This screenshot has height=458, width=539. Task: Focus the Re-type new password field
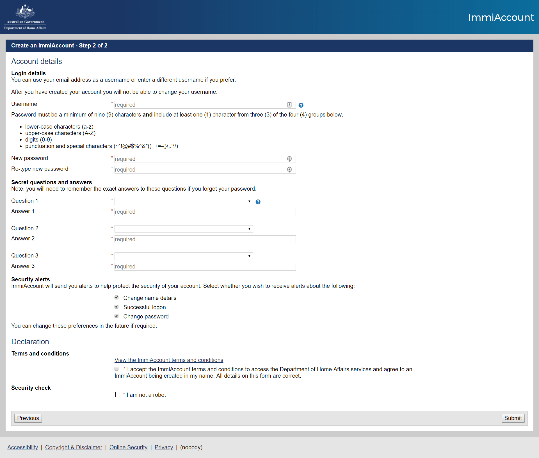205,170
